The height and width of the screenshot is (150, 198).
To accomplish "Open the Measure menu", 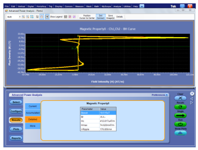I will point(79,6).
